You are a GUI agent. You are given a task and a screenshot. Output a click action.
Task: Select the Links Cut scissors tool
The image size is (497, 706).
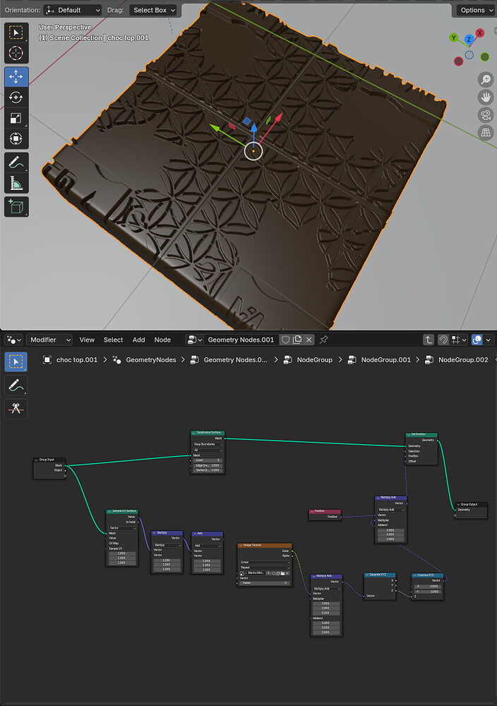pos(16,409)
